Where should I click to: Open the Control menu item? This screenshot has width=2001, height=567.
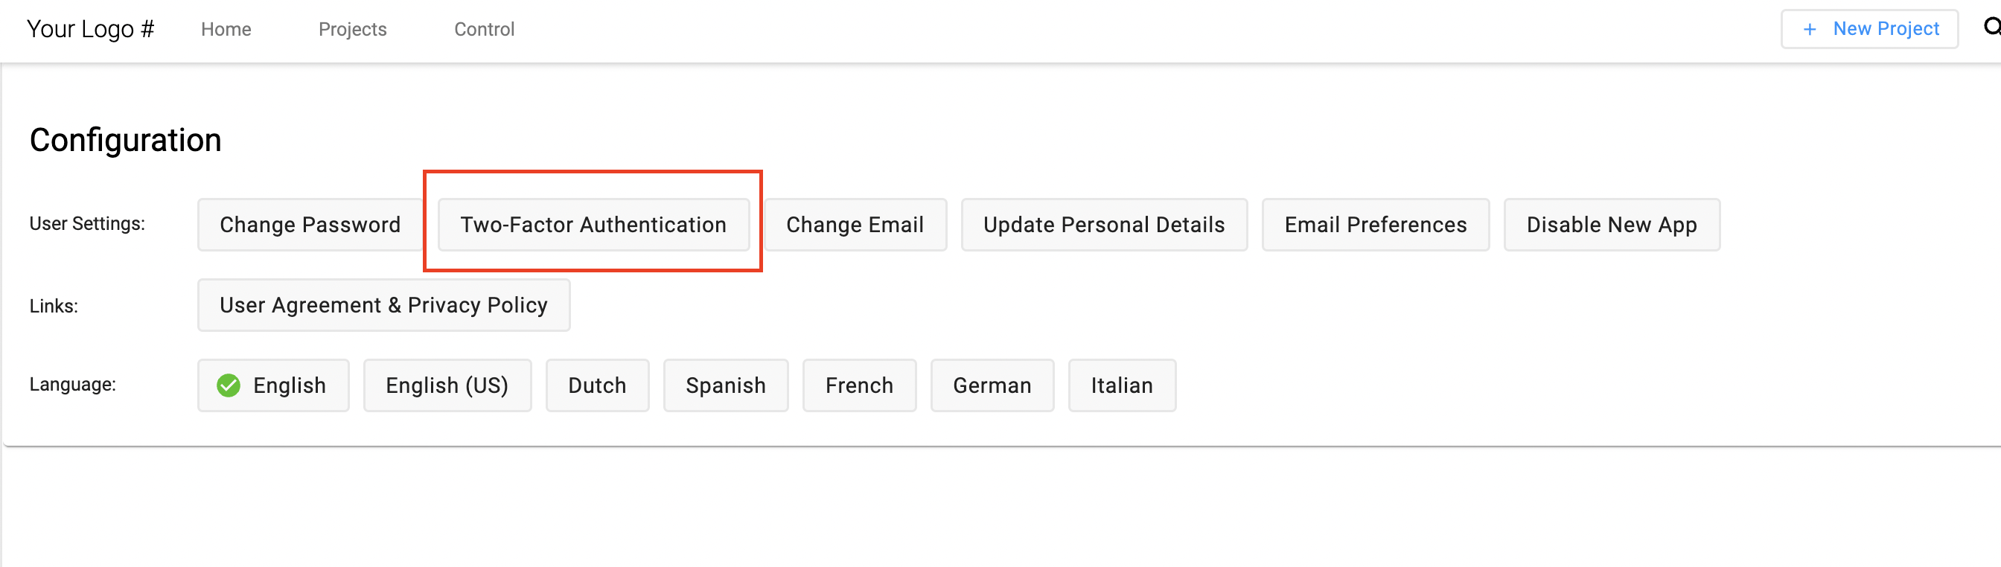tap(484, 30)
